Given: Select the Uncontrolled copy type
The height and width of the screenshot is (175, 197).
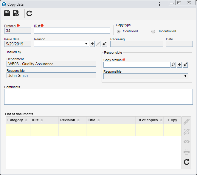Looking at the screenshot, I should click(x=153, y=31).
